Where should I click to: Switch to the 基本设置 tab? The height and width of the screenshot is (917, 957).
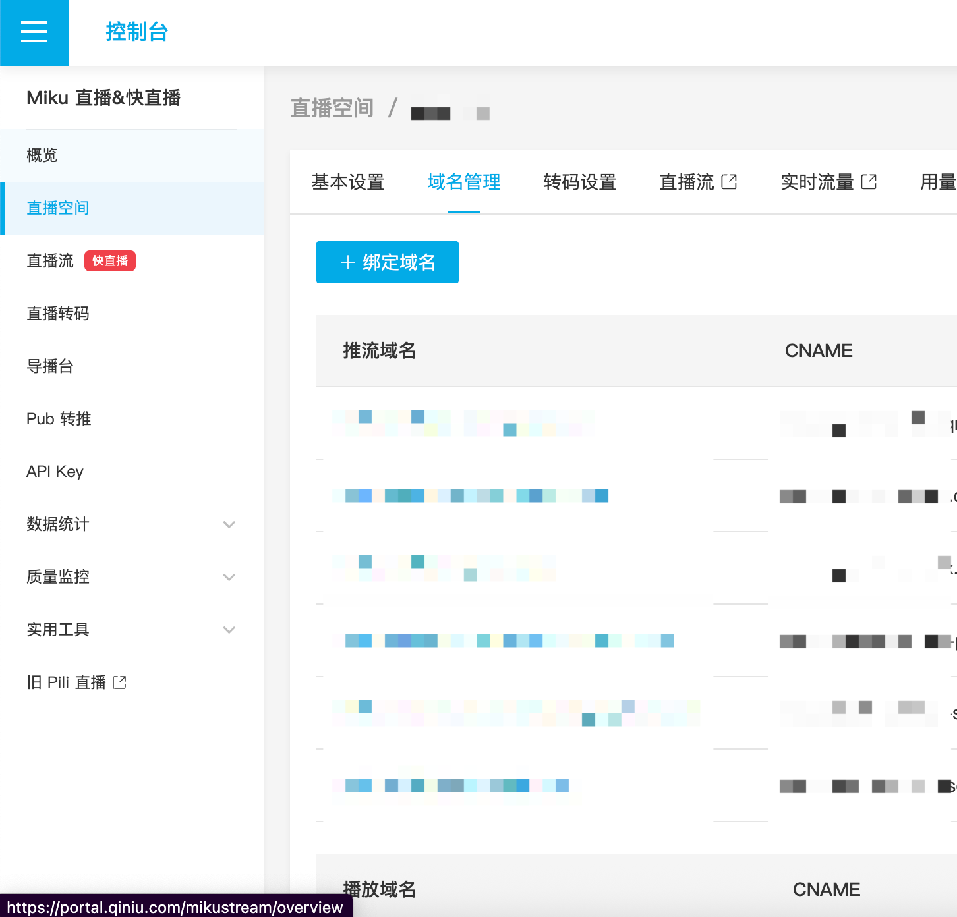click(348, 182)
